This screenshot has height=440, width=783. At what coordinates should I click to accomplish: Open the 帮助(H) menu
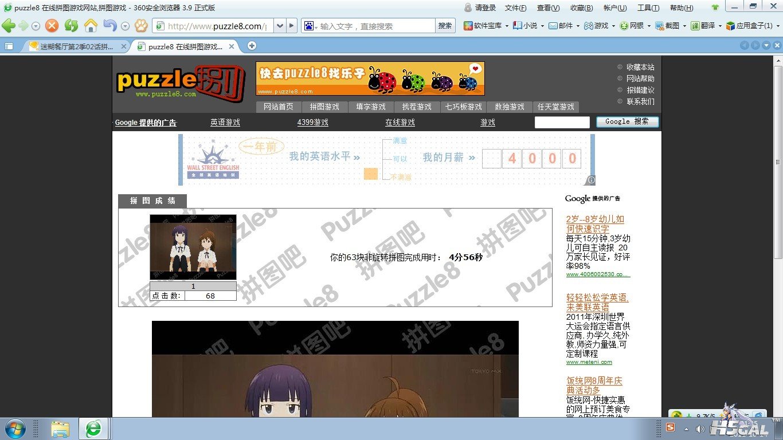[x=681, y=8]
